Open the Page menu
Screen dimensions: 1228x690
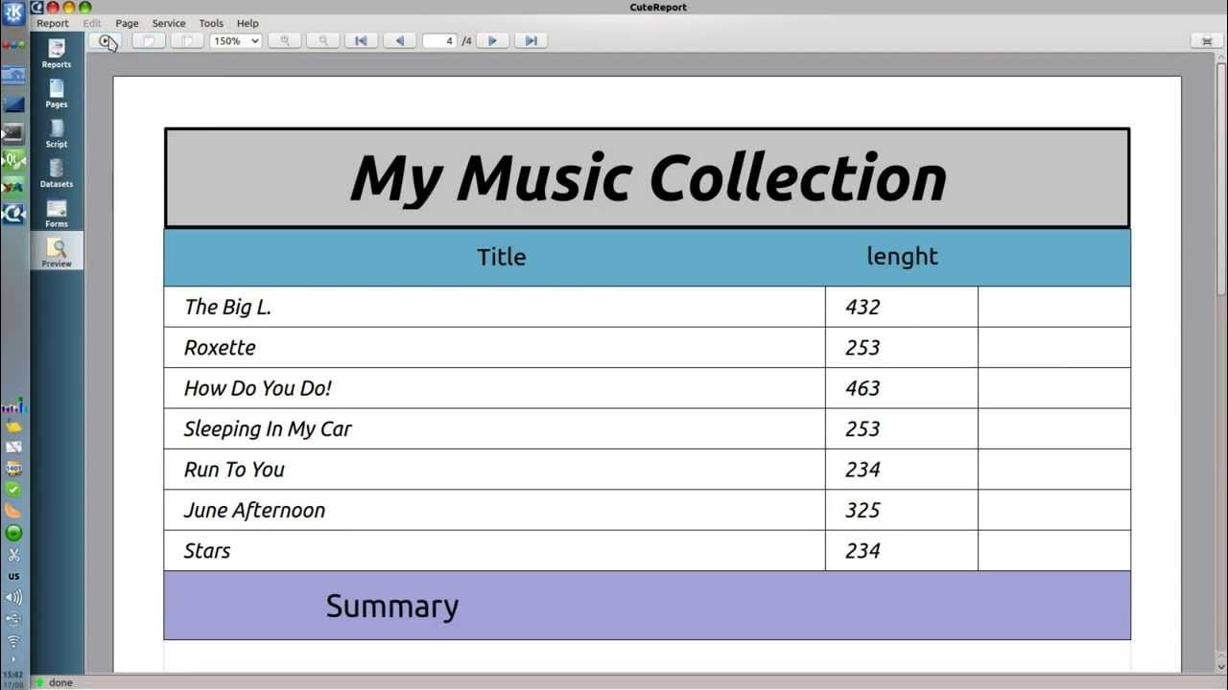coord(127,23)
